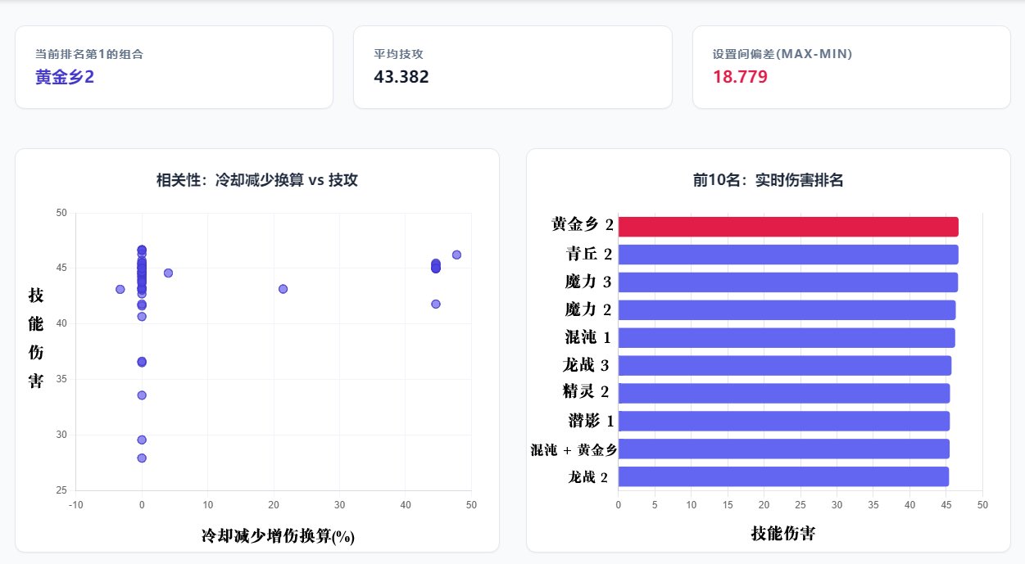Open the 黄金乡2 link in the first stat card

tap(63, 78)
